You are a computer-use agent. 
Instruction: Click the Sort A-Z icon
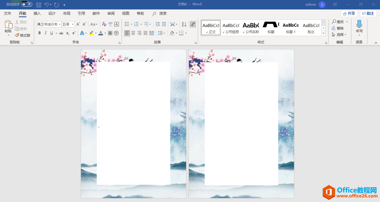[x=184, y=24]
